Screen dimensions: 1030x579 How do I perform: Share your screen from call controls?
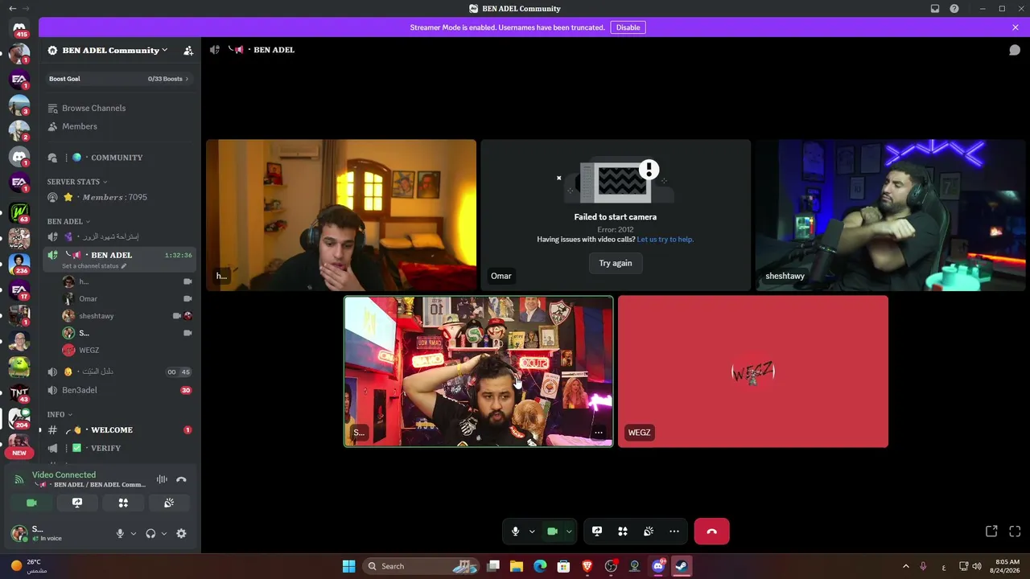(597, 532)
